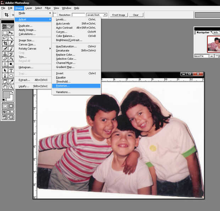This screenshot has width=220, height=211.
Task: Switch to Quick Mask mode
Action: click(x=11, y=106)
